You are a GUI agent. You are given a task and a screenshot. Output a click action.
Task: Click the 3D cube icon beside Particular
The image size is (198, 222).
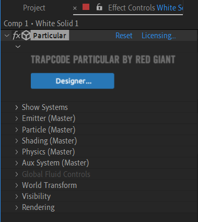click(x=26, y=36)
